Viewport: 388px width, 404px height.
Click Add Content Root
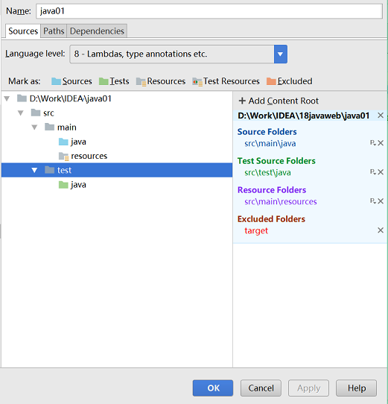(279, 101)
